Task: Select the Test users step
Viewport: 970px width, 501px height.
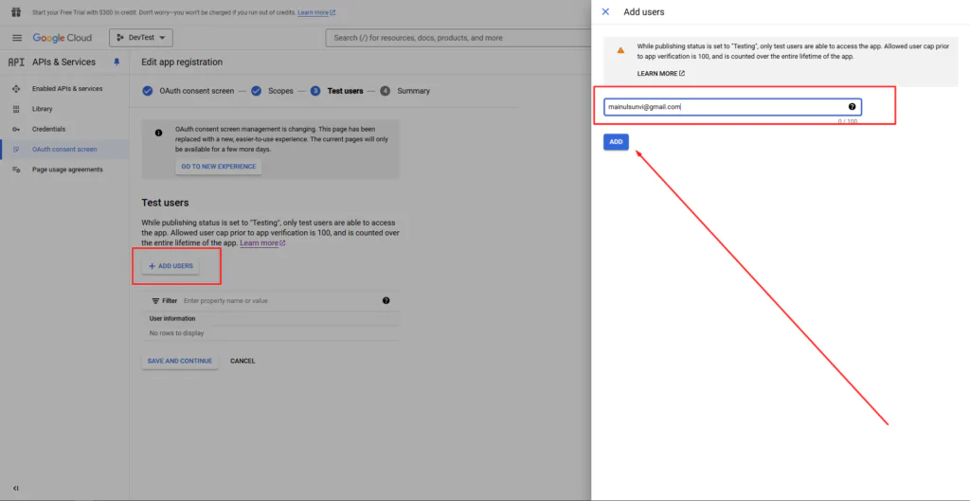Action: [x=345, y=91]
